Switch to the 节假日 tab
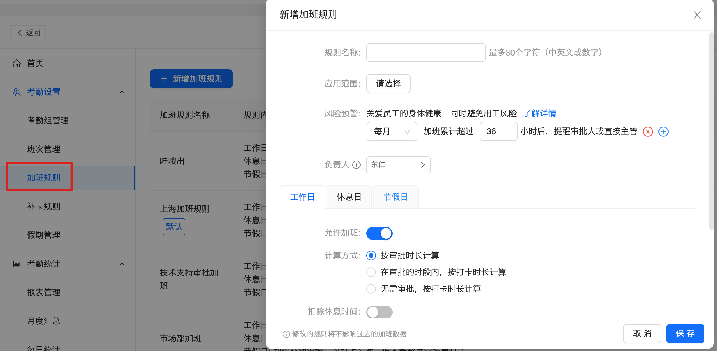This screenshot has width=717, height=351. [396, 197]
